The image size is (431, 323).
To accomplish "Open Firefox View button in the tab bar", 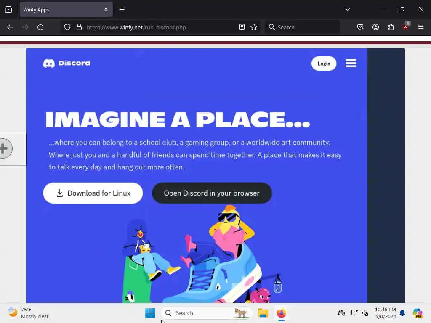I will click(x=8, y=9).
